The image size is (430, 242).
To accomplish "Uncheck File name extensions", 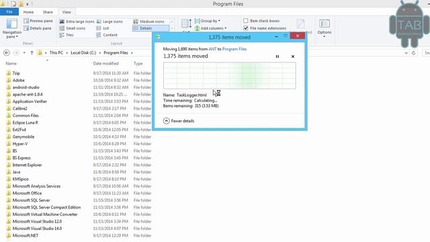I will (x=246, y=28).
